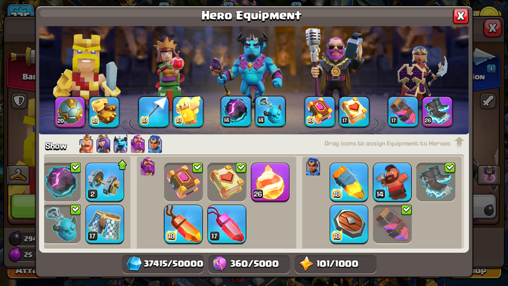Click the starry ore 101/1000 counter
Screen dimensions: 508x286
click(x=336, y=264)
